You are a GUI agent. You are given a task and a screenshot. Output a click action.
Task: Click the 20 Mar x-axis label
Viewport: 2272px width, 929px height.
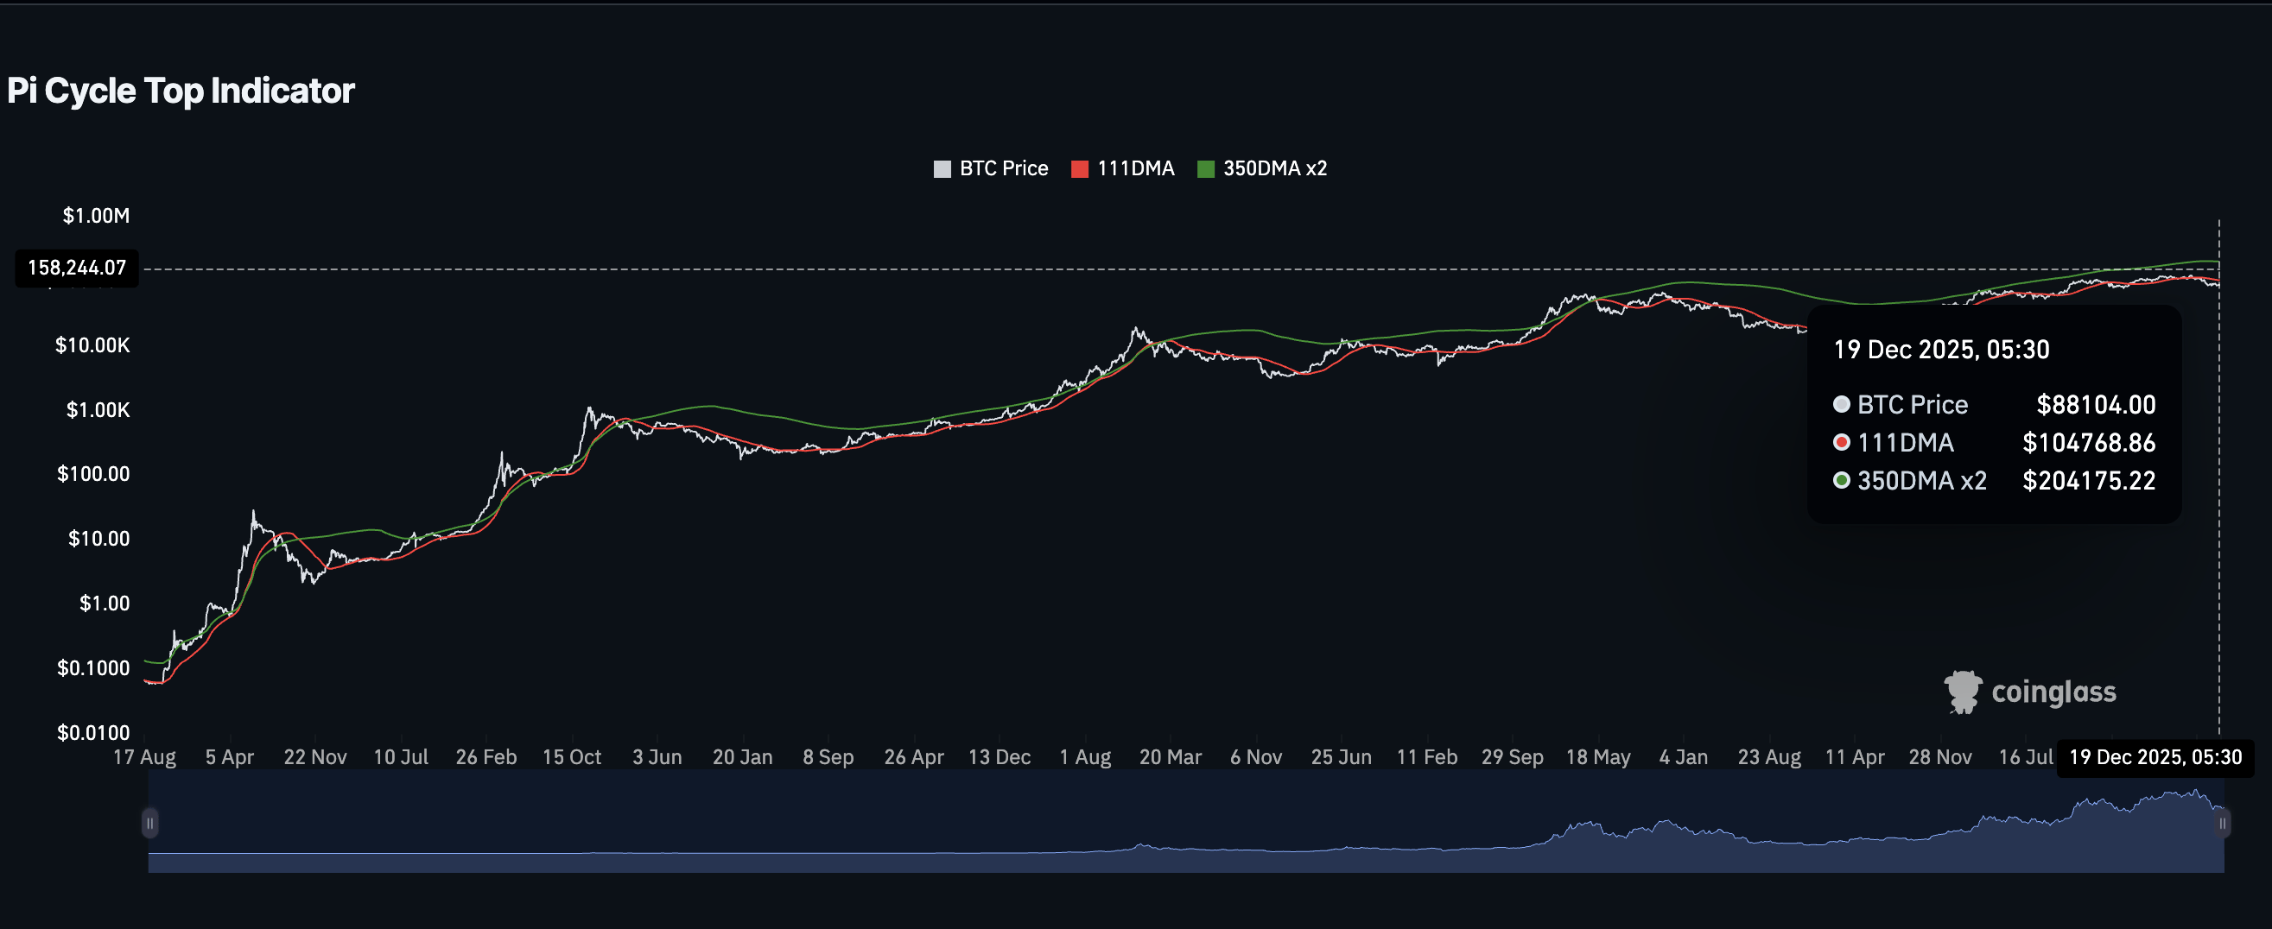pos(1170,757)
